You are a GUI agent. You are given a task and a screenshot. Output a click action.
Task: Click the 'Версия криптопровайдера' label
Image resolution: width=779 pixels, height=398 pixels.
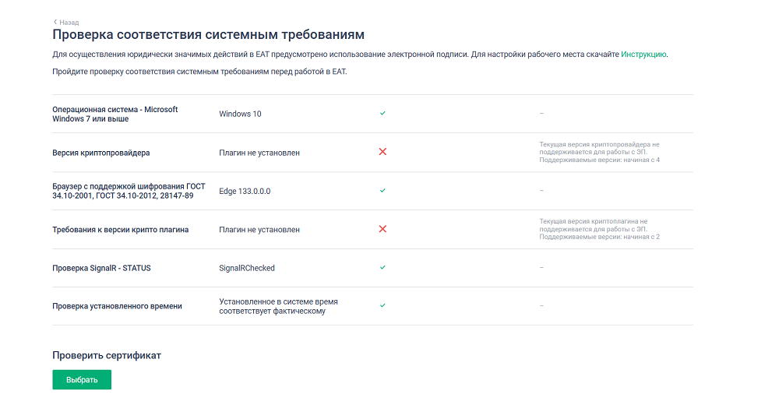point(100,153)
